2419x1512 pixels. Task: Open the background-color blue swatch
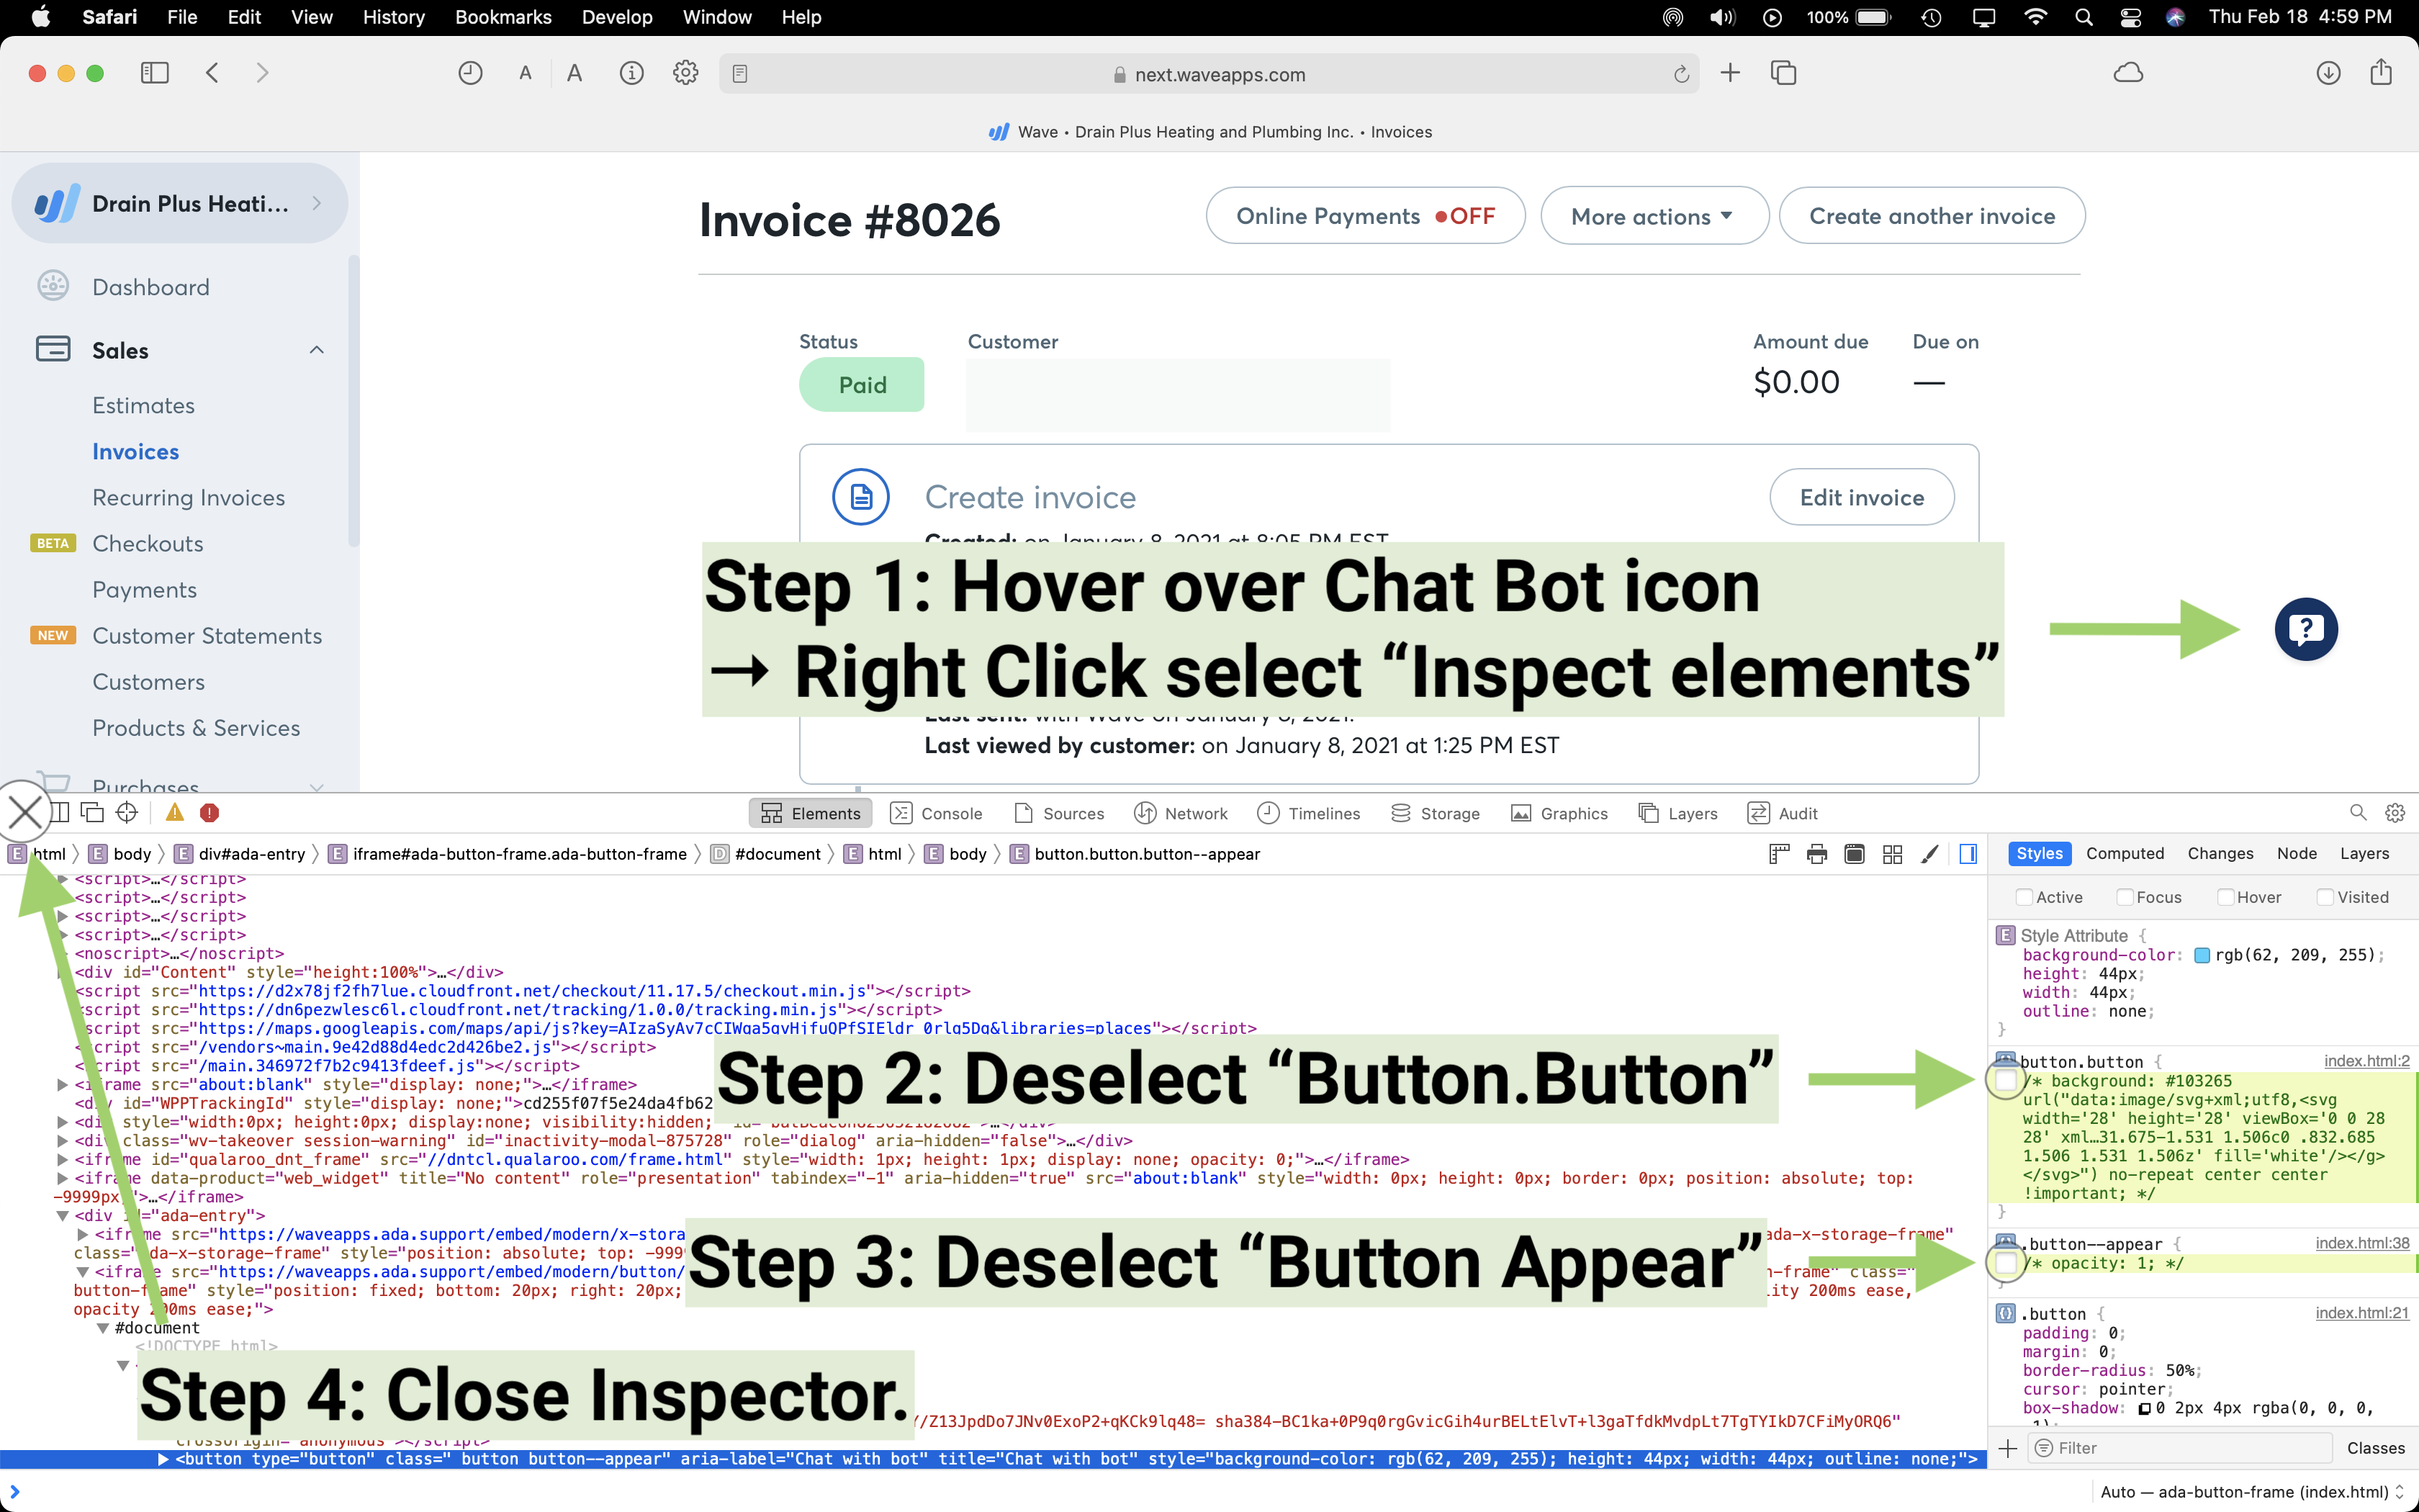(2201, 955)
